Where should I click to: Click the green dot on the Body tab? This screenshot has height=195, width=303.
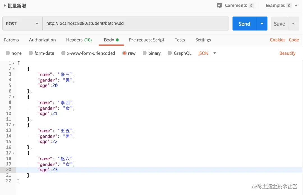[x=118, y=40]
